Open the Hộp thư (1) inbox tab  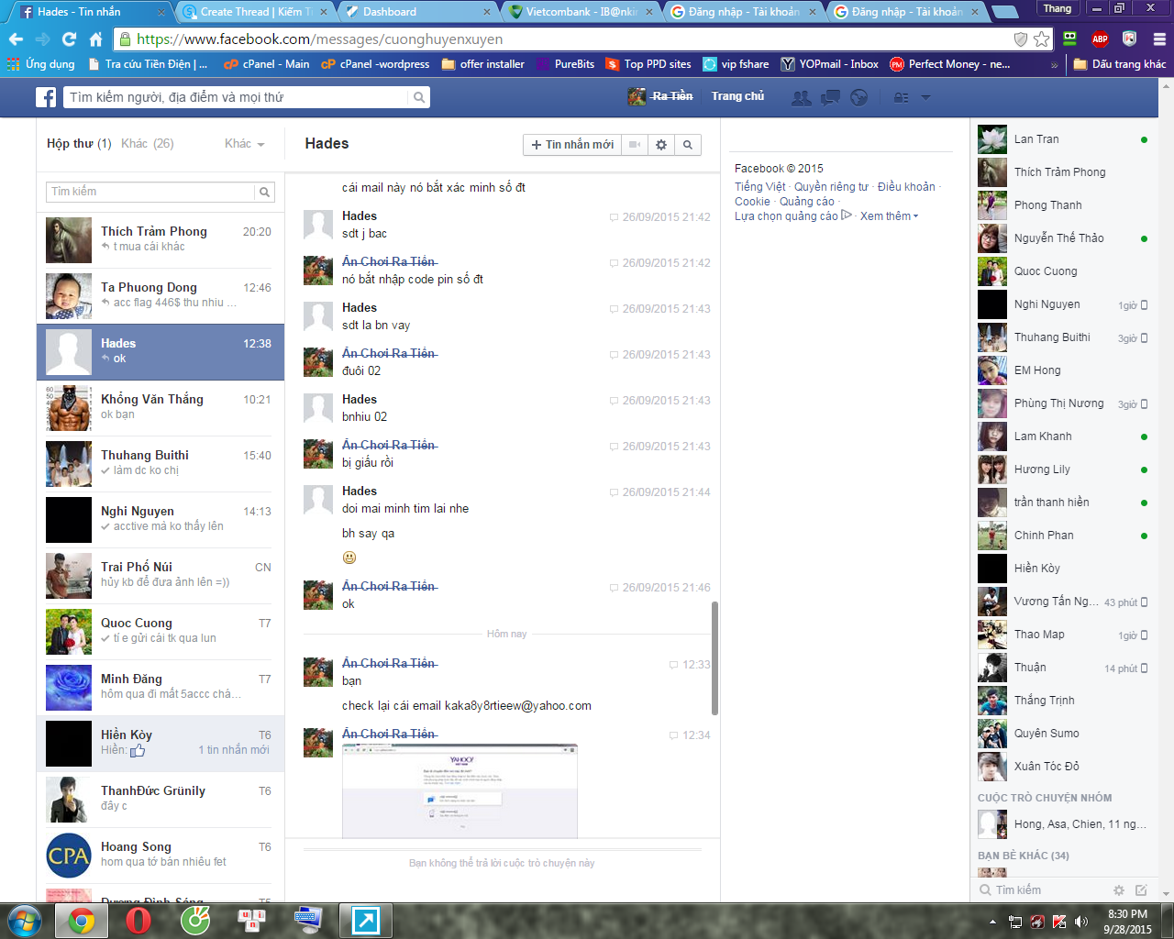(x=79, y=144)
